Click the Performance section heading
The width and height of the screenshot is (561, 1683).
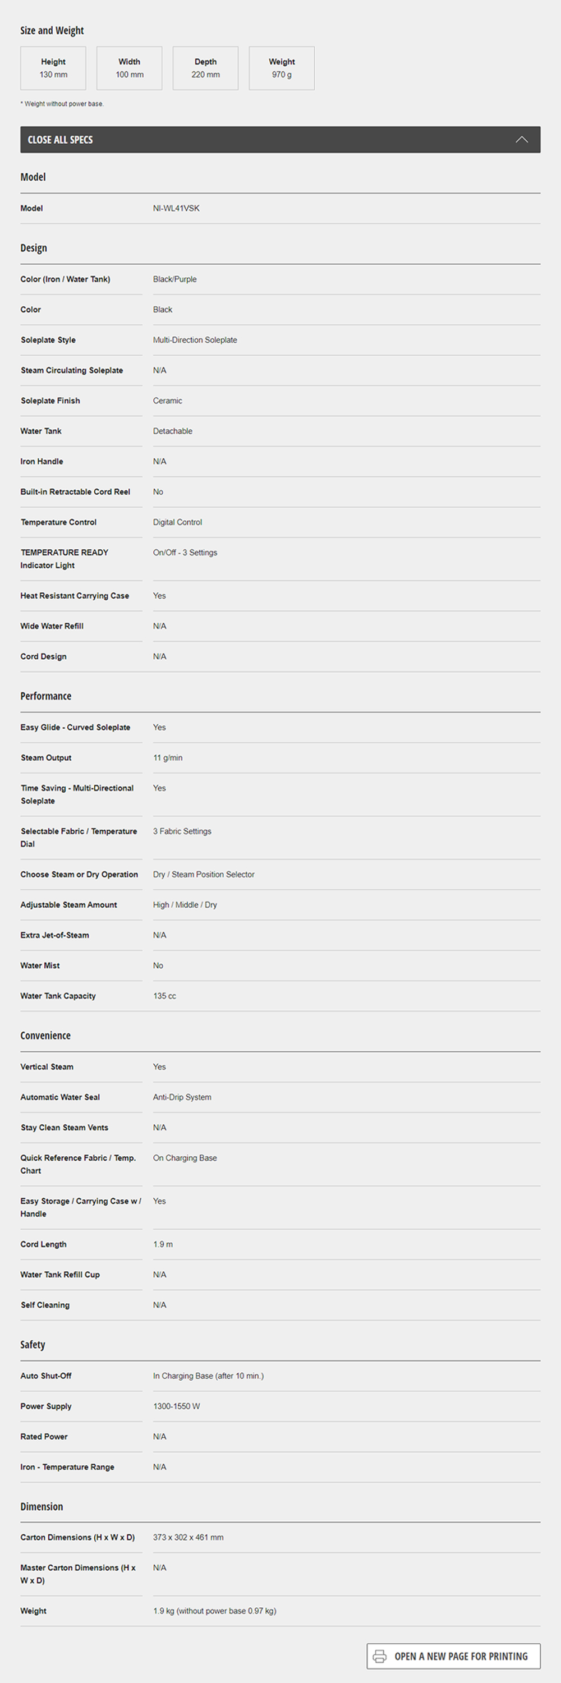click(45, 696)
